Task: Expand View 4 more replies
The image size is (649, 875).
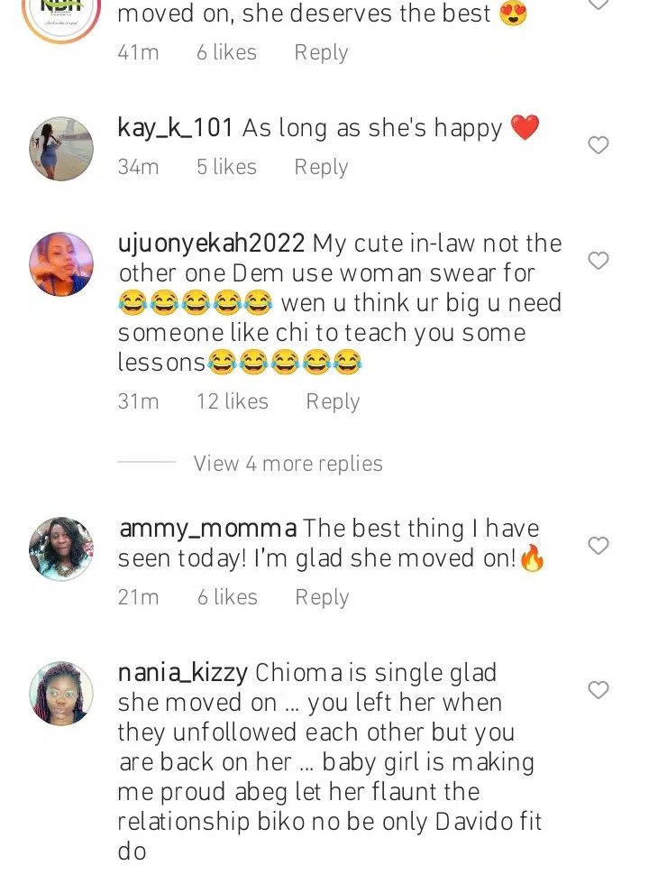Action: (288, 464)
